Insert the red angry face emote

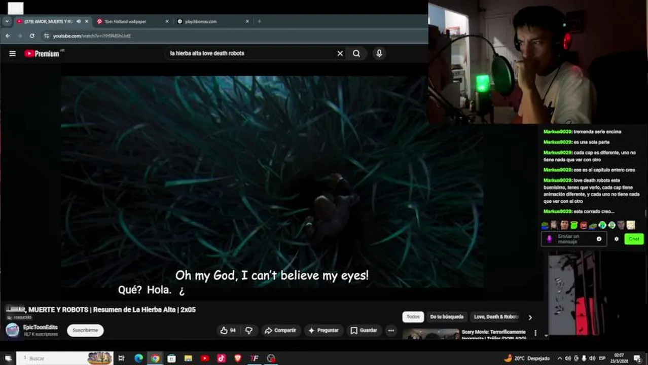coord(584,225)
